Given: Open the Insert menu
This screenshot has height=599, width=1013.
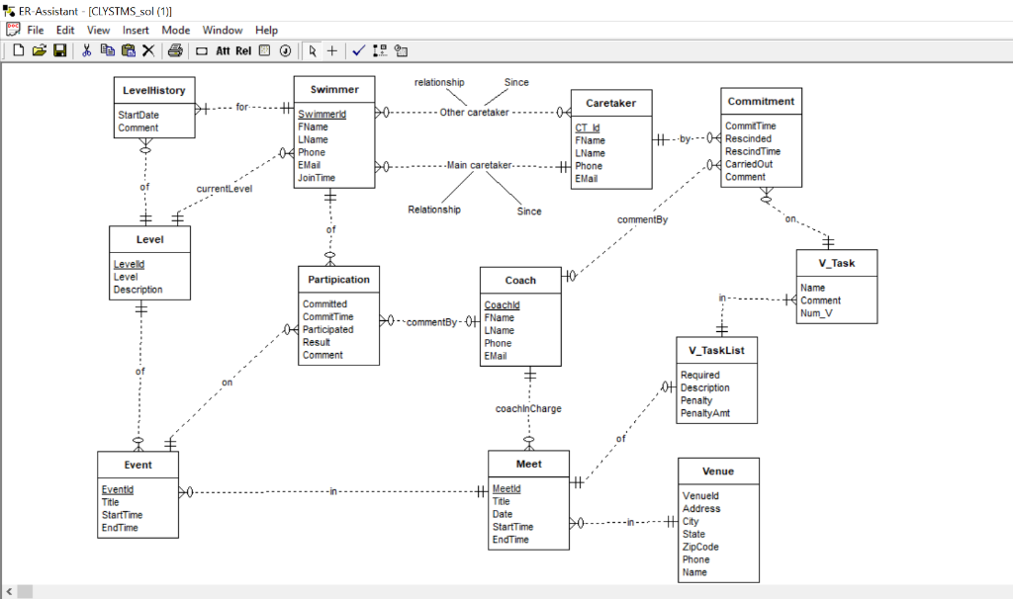Looking at the screenshot, I should click(x=136, y=30).
